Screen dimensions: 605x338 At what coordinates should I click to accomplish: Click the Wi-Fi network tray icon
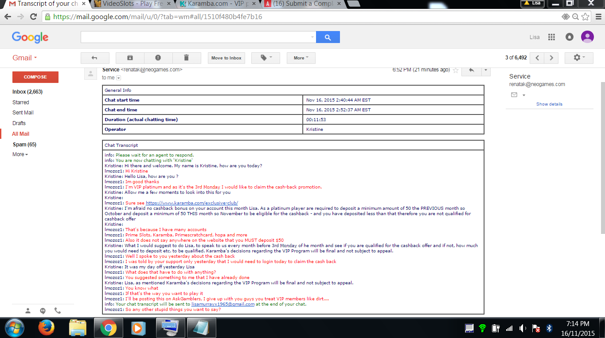coord(482,329)
